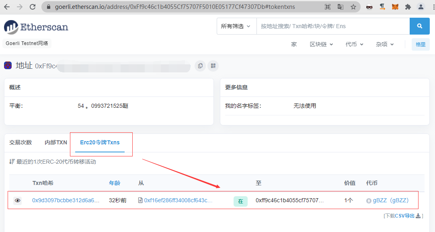435x232 pixels.
Task: Show the address QR code icon
Action: point(213,66)
